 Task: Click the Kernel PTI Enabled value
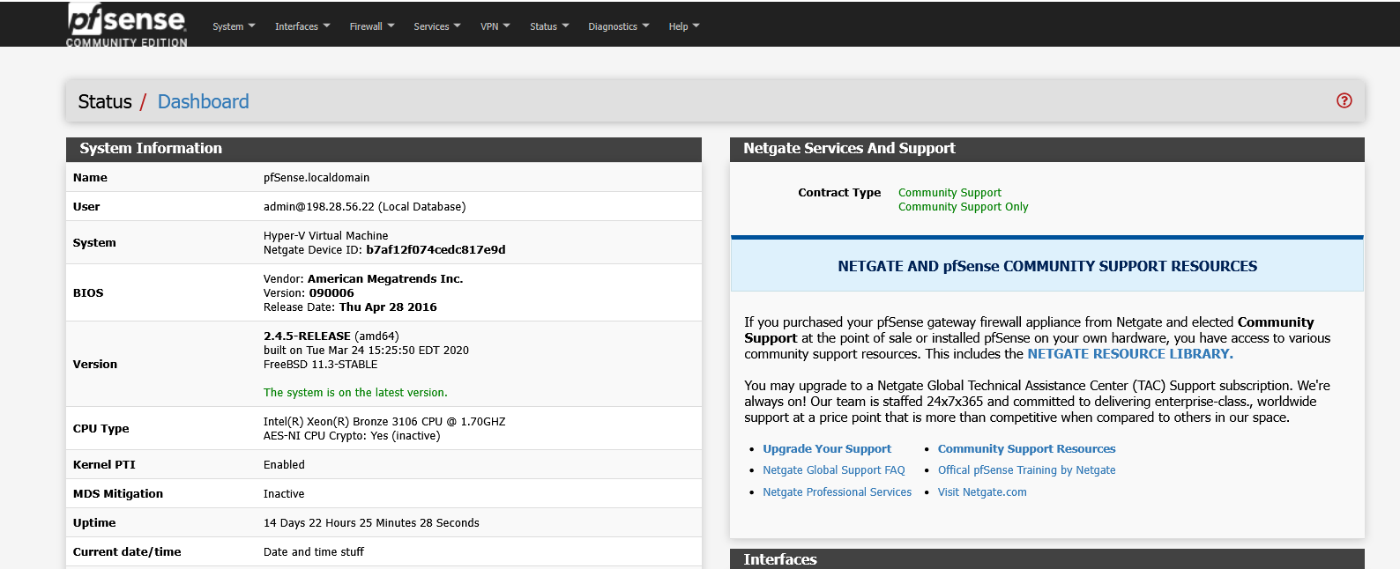[284, 465]
